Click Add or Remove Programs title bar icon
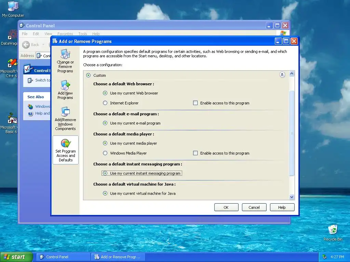Screen dimensions: 350x262 click(55, 41)
